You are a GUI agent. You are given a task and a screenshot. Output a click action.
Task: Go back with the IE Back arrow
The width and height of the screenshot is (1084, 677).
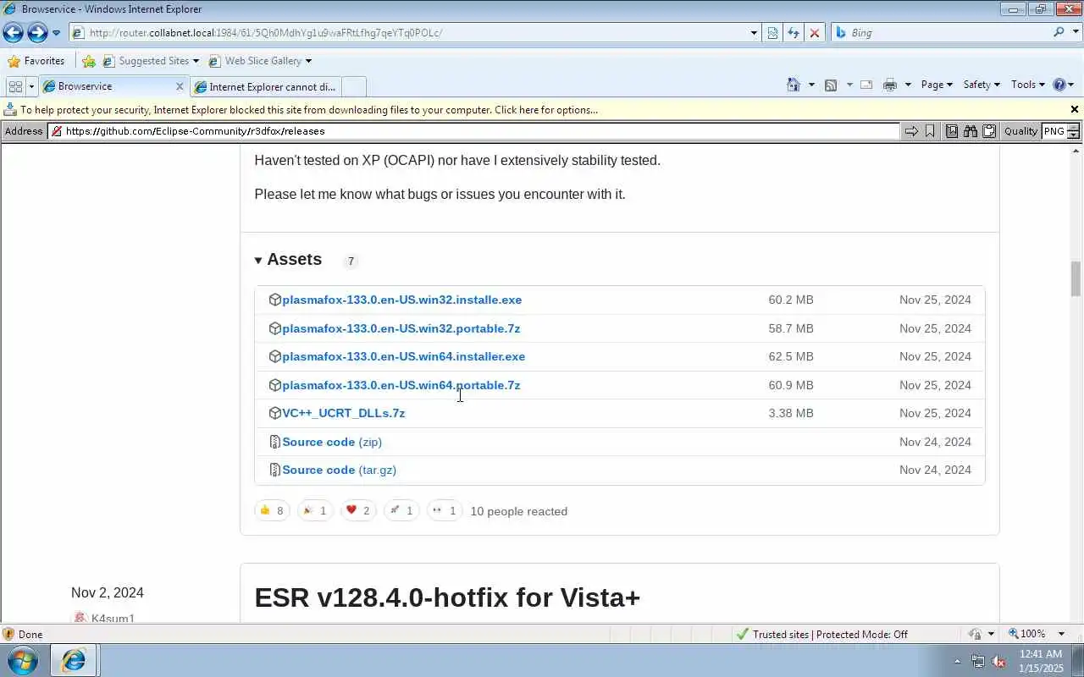[13, 33]
